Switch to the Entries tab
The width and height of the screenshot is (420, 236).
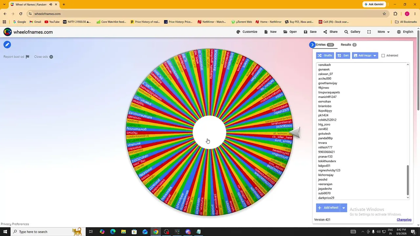pos(325,45)
